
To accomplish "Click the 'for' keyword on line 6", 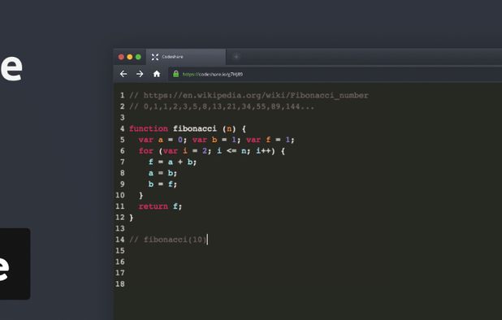I will tap(146, 151).
